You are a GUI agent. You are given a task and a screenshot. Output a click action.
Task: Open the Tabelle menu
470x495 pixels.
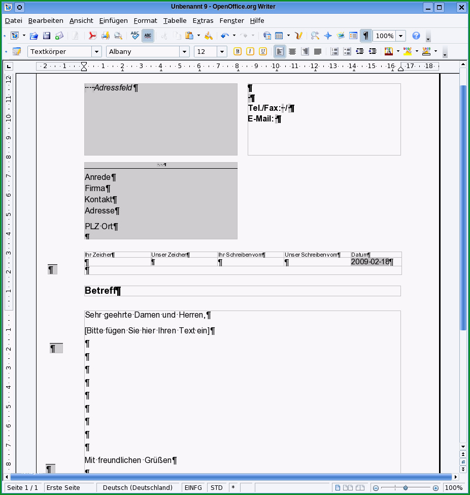[x=175, y=20]
